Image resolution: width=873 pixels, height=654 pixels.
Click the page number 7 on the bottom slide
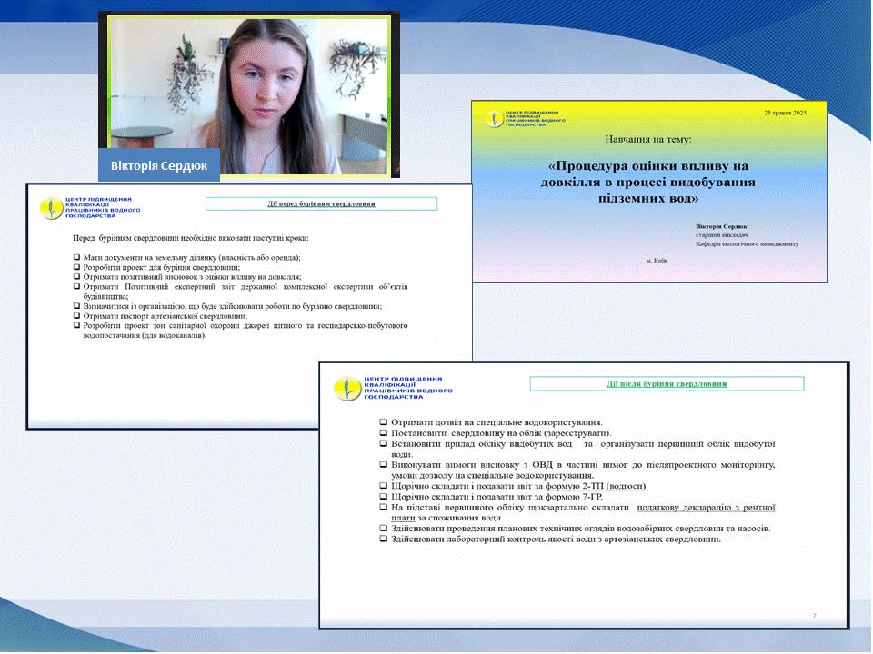[814, 616]
